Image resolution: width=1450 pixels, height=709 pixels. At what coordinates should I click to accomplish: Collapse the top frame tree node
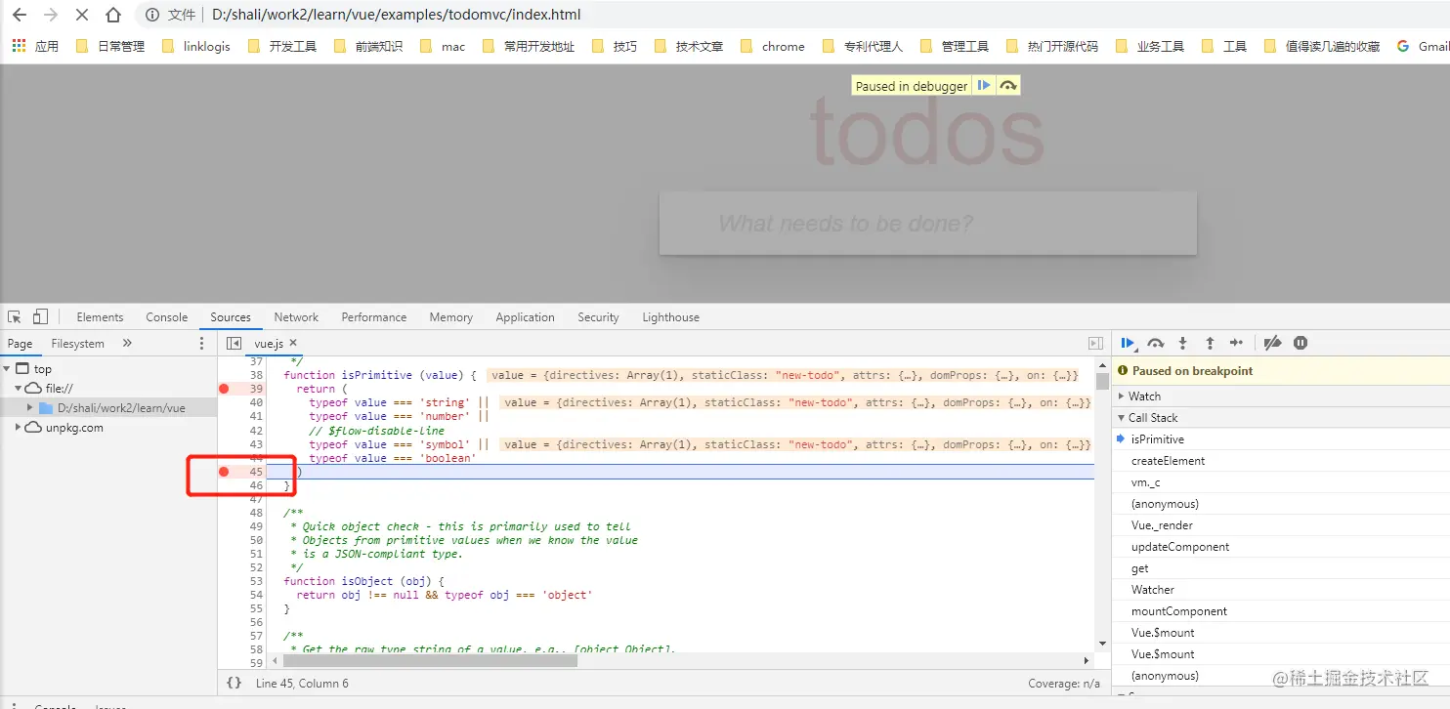click(8, 368)
